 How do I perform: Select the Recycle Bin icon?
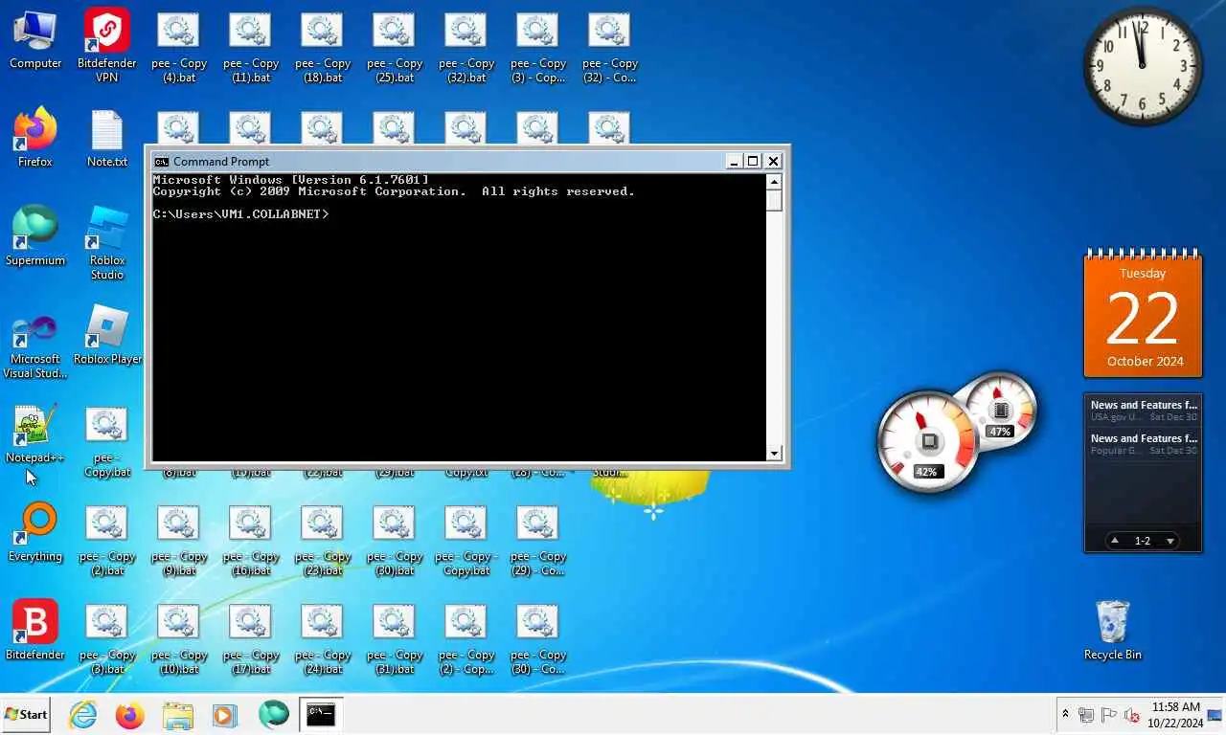[1113, 631]
